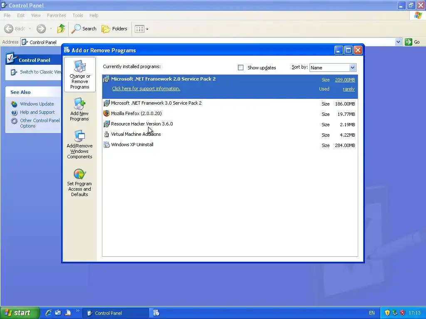The width and height of the screenshot is (426, 319).
Task: Select Microsoft .NET Framework 3.0 Service Pack 2
Action: tap(230, 103)
